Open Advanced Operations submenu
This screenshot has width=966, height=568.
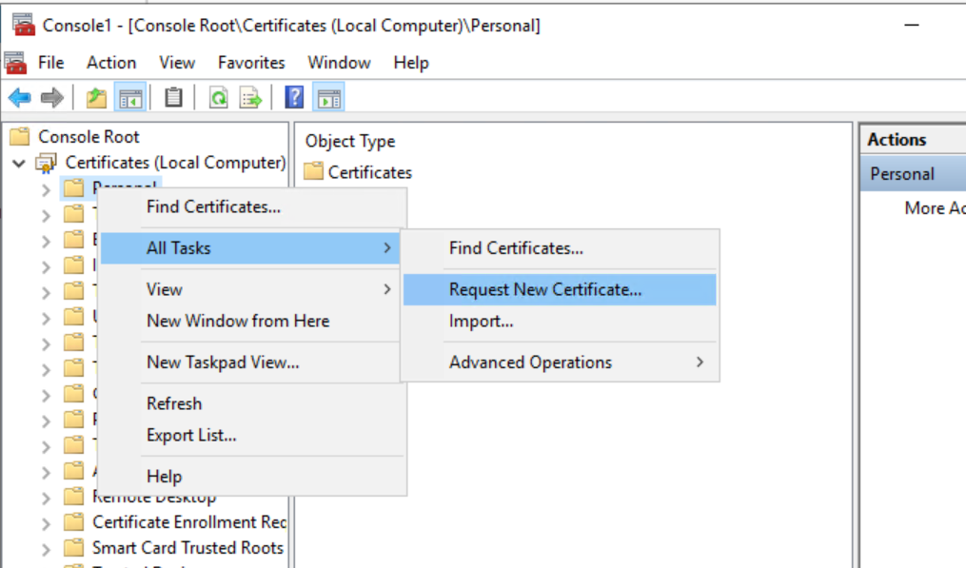coord(560,362)
